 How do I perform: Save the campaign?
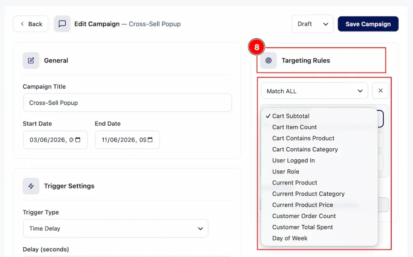(368, 24)
